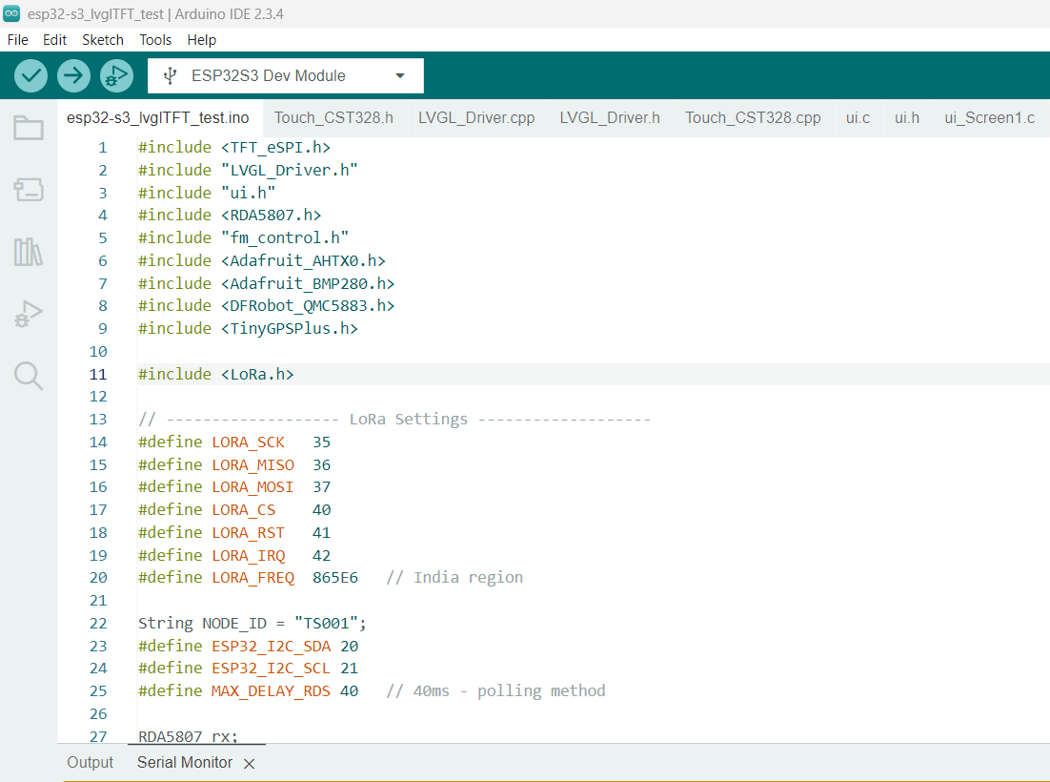The height and width of the screenshot is (782, 1050).
Task: Open the Tools menu
Action: [155, 39]
